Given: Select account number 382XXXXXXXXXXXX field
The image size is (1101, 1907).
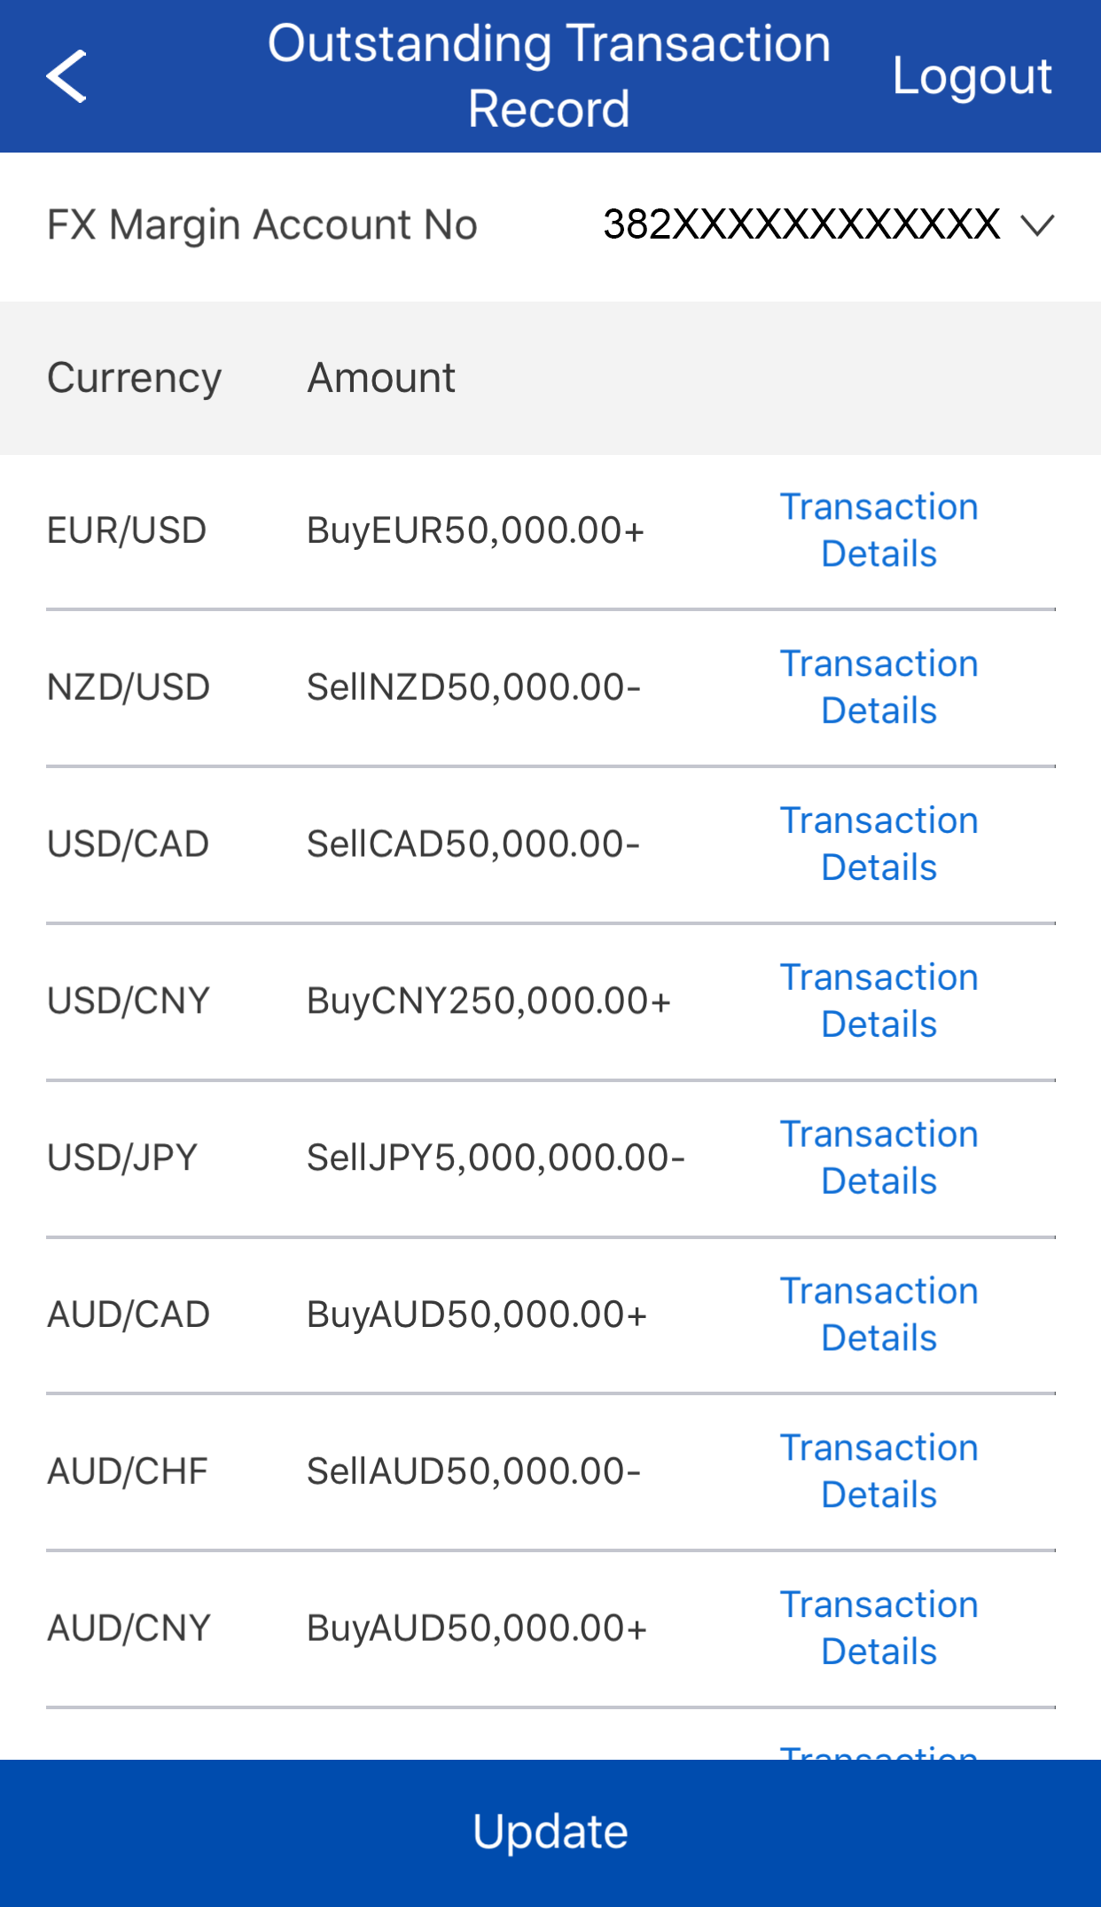Looking at the screenshot, I should click(800, 225).
